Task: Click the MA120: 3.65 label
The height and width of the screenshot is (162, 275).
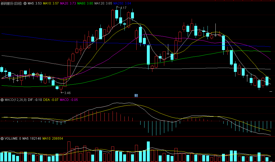Action: pyautogui.click(x=103, y=3)
